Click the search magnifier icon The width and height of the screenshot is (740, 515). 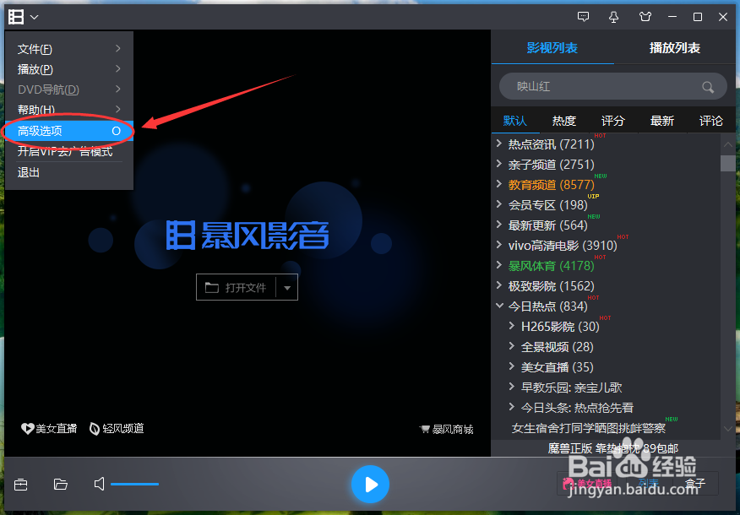707,87
